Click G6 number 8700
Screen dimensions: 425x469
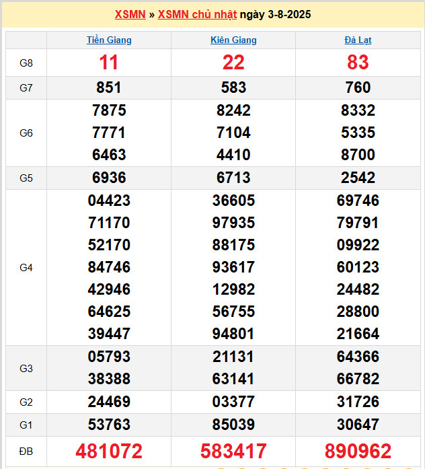click(x=358, y=155)
